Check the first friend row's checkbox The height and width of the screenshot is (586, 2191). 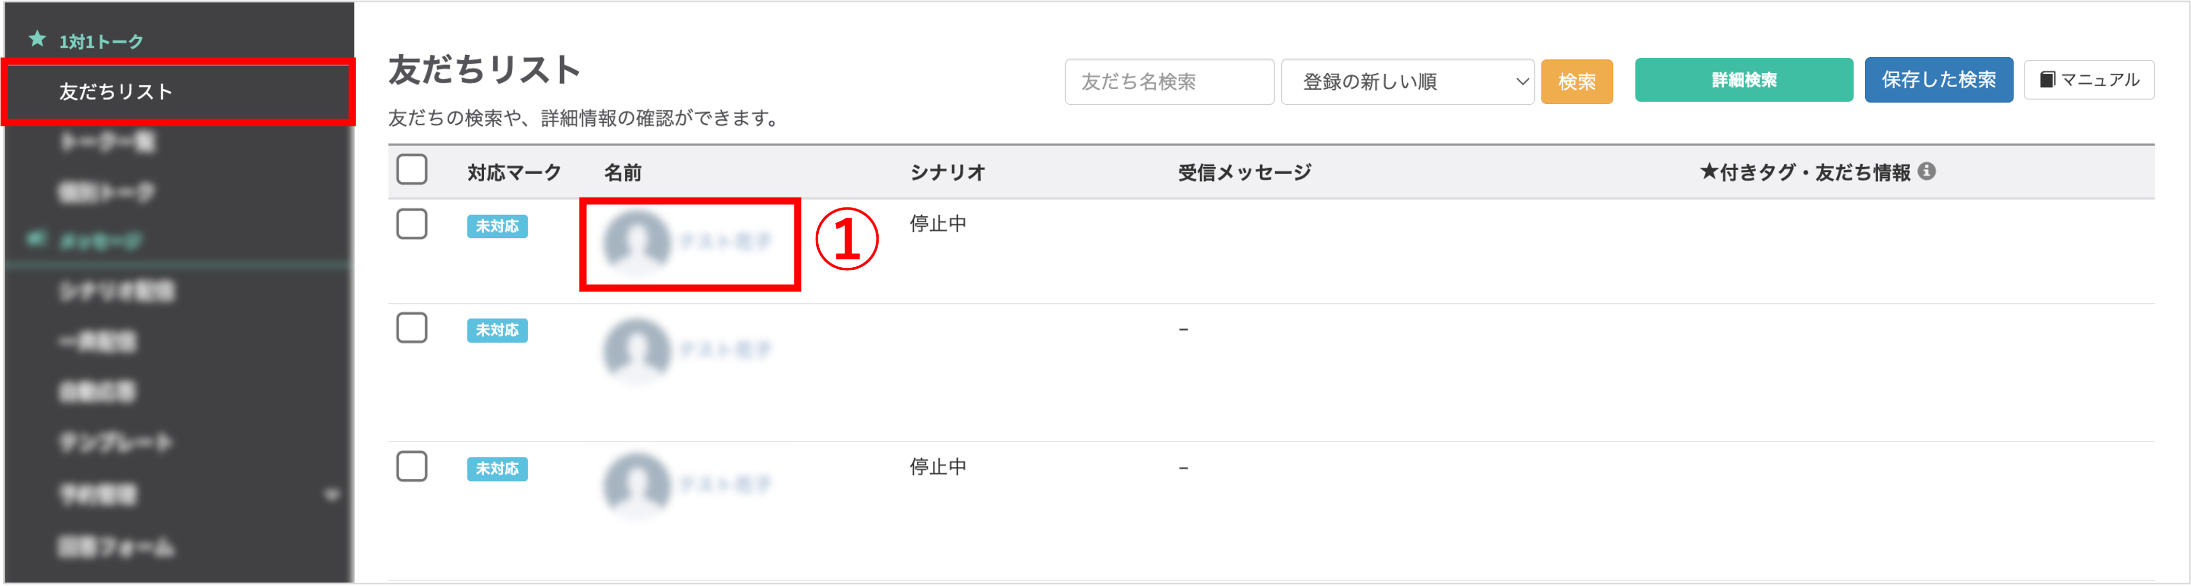pos(411,224)
